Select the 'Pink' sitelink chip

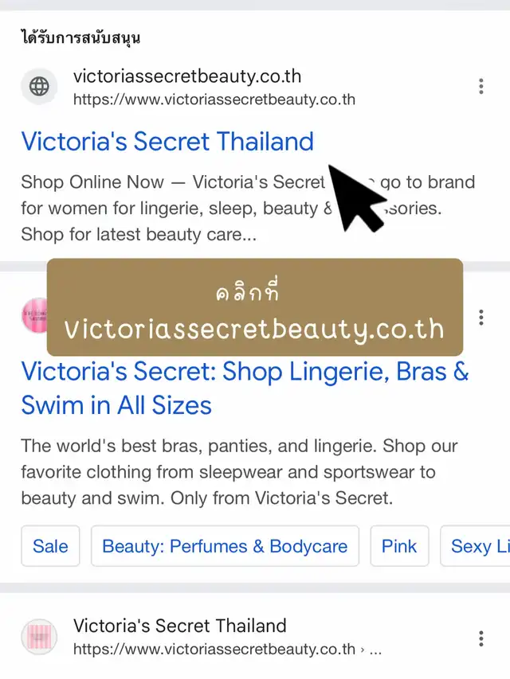coord(399,546)
